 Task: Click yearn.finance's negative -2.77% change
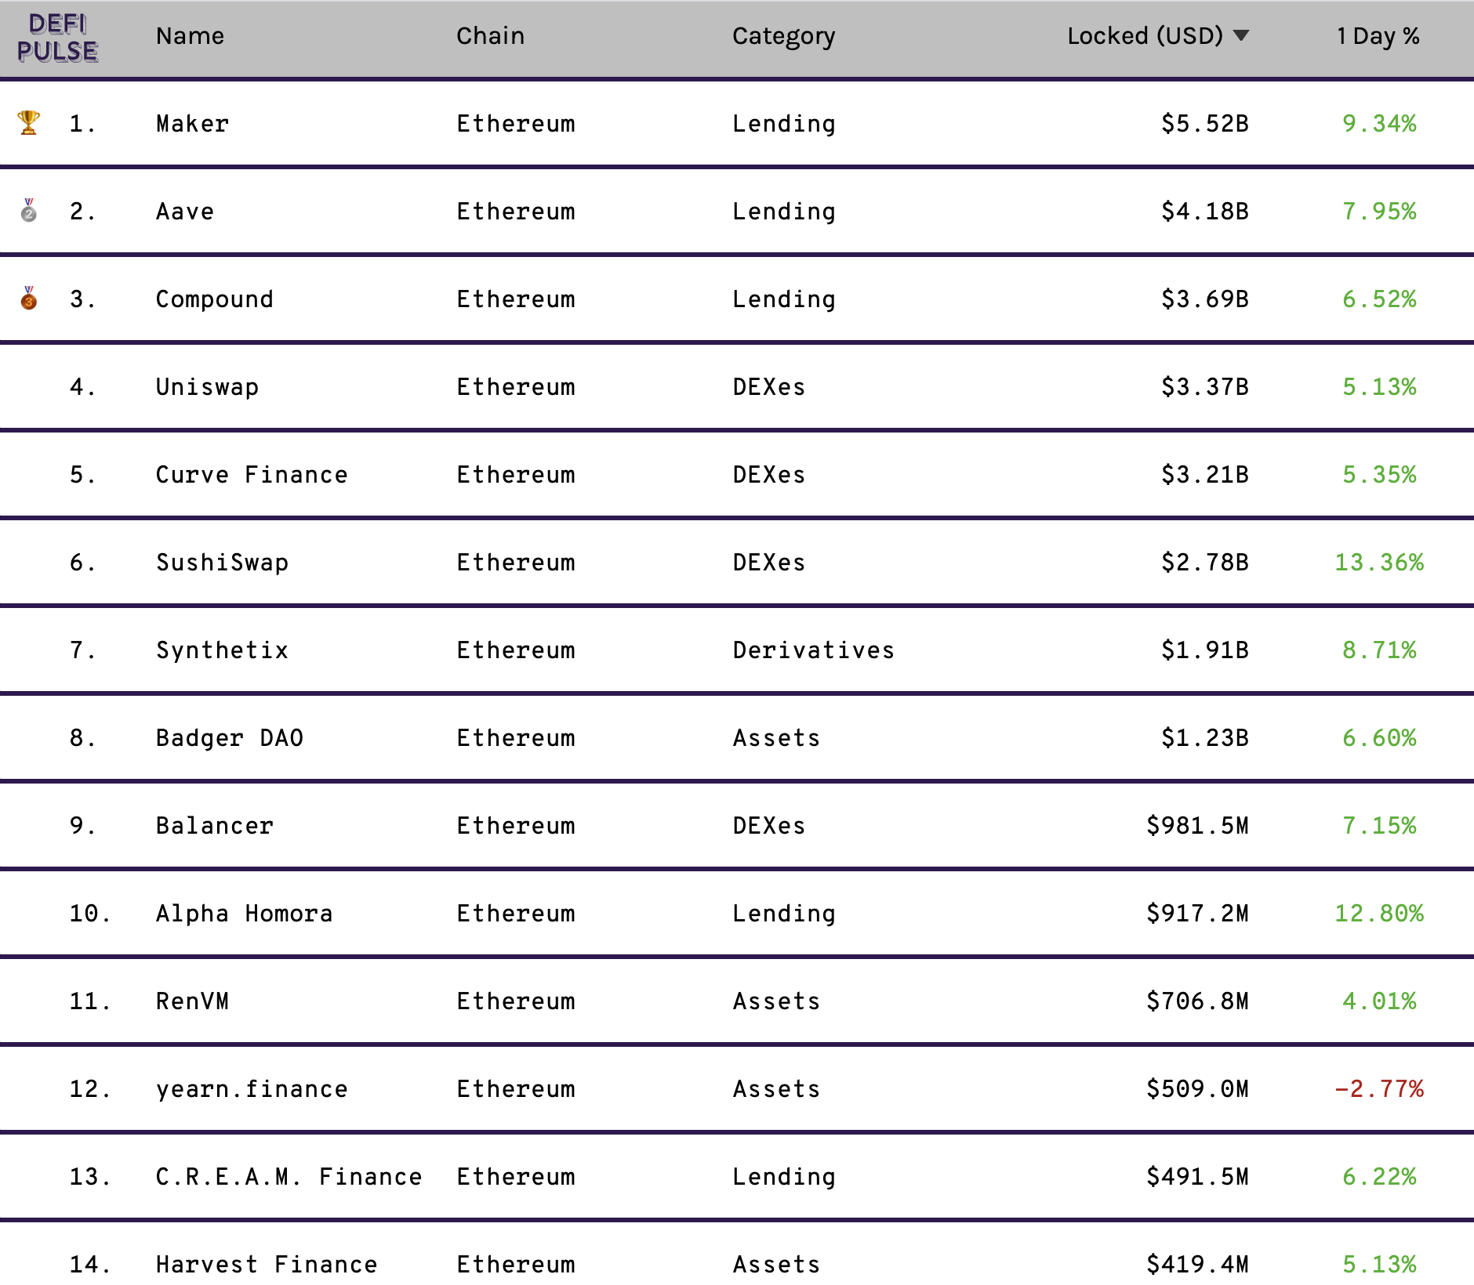(1379, 1089)
